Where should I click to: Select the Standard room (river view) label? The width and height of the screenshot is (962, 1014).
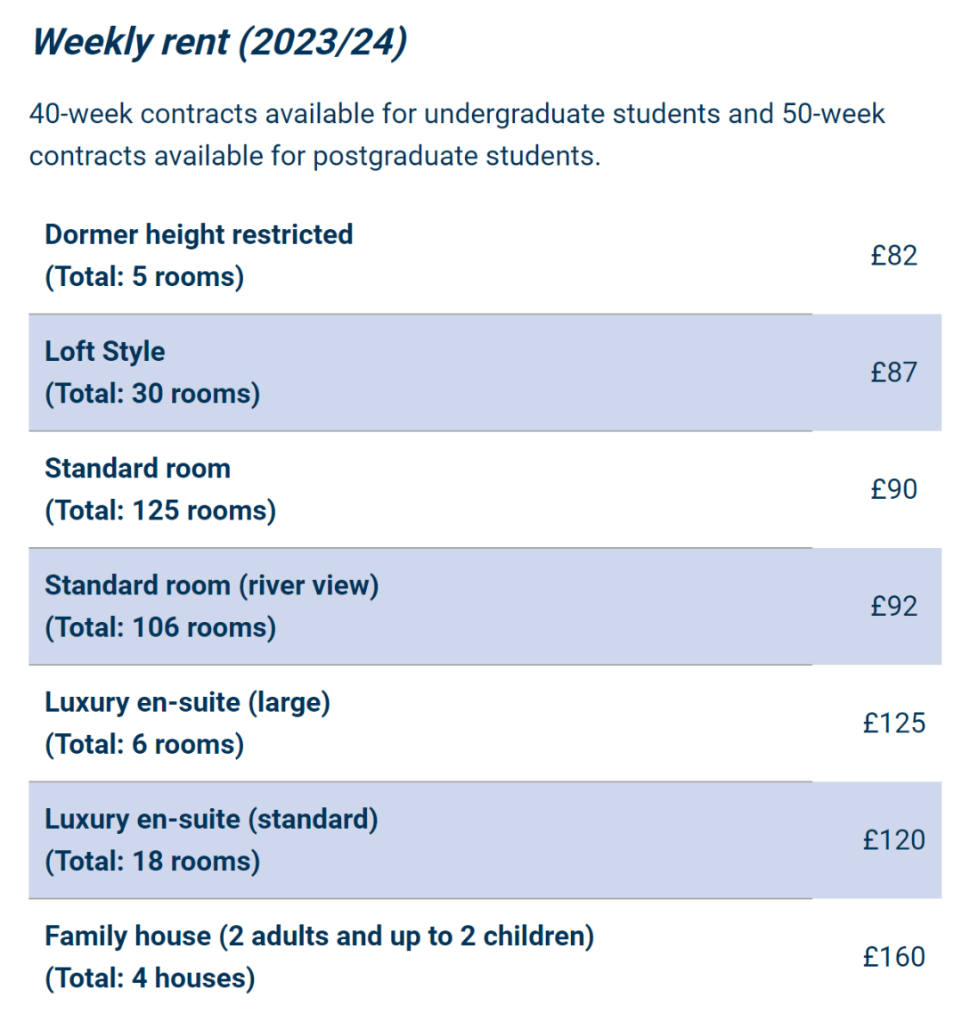(x=212, y=585)
